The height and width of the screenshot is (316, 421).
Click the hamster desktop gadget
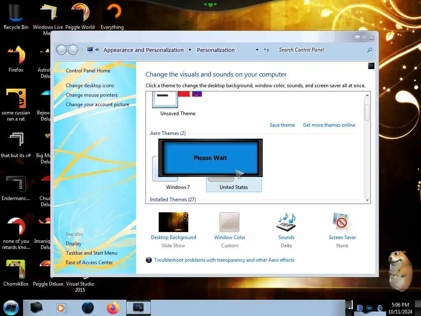[x=400, y=271]
